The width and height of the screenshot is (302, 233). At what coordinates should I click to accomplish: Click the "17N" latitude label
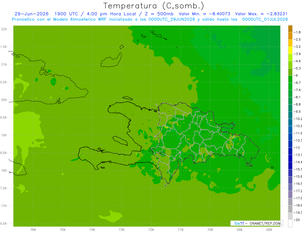point(4,206)
